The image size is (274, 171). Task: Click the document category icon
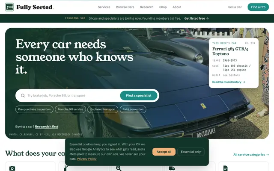click(226, 168)
